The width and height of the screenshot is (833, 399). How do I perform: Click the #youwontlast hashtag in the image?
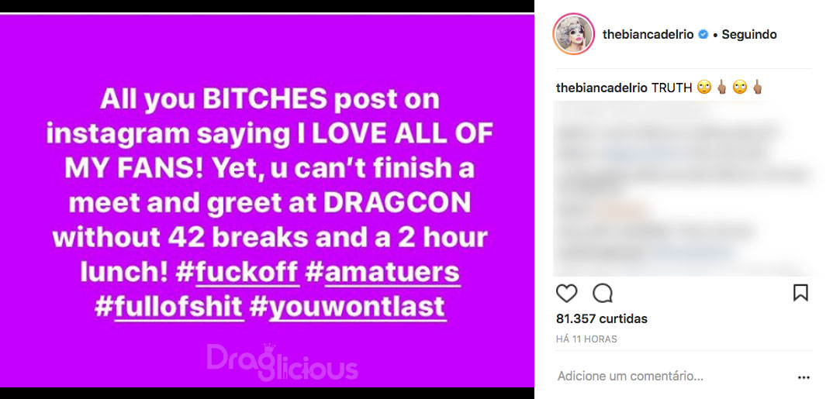coord(347,308)
